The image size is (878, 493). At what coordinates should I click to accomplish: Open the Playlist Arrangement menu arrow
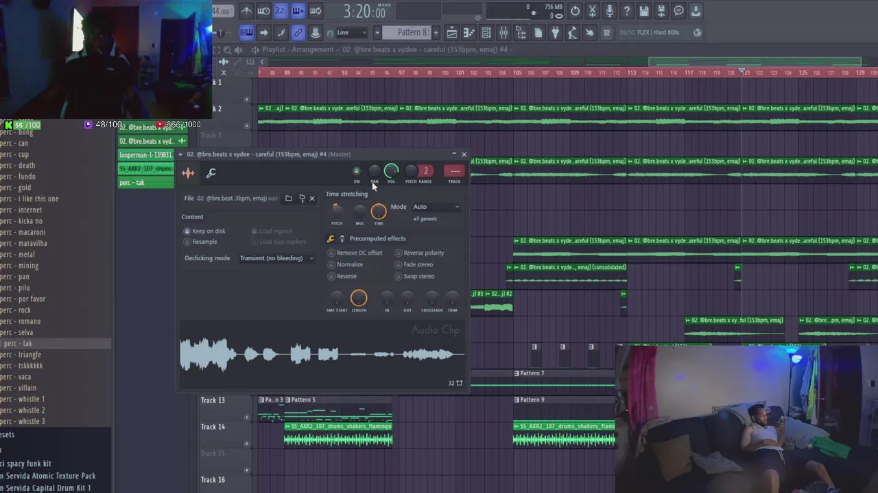(x=255, y=49)
